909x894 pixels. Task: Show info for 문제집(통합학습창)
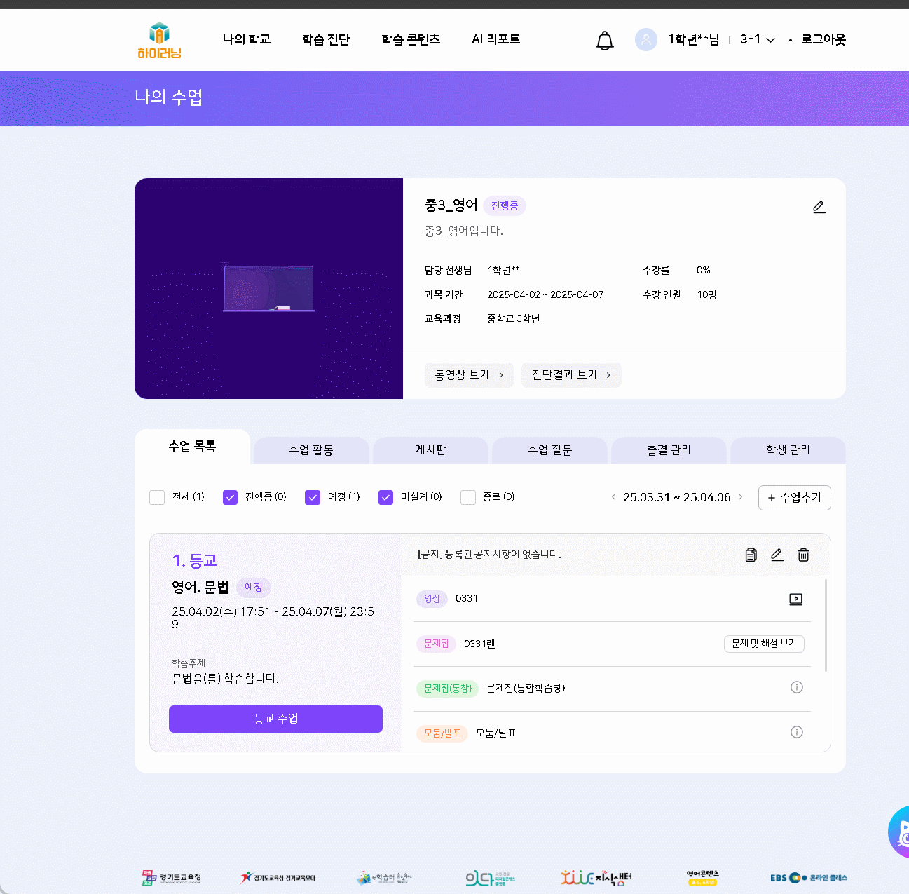click(796, 687)
